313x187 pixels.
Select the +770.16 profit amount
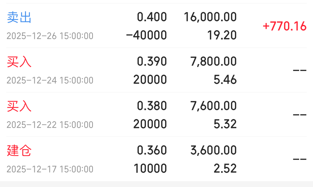click(x=284, y=26)
